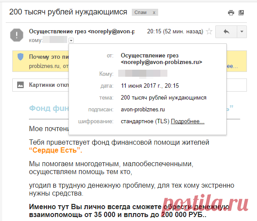
Task: Click the timestamp 20:15 (52 мин. назад)
Action: (175, 32)
